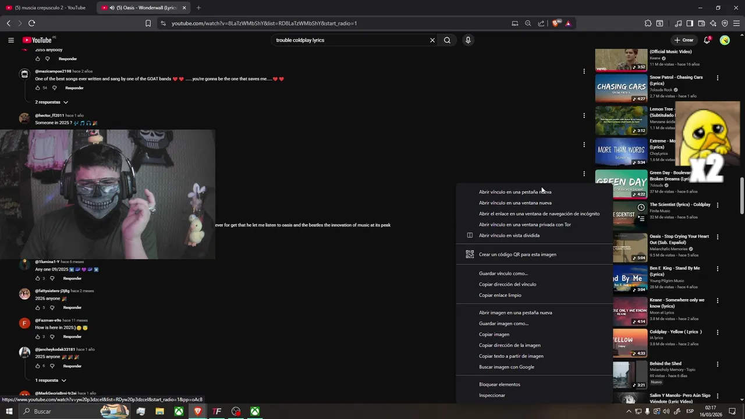Open Brave Wallet icon
The image size is (745, 419).
(x=701, y=23)
